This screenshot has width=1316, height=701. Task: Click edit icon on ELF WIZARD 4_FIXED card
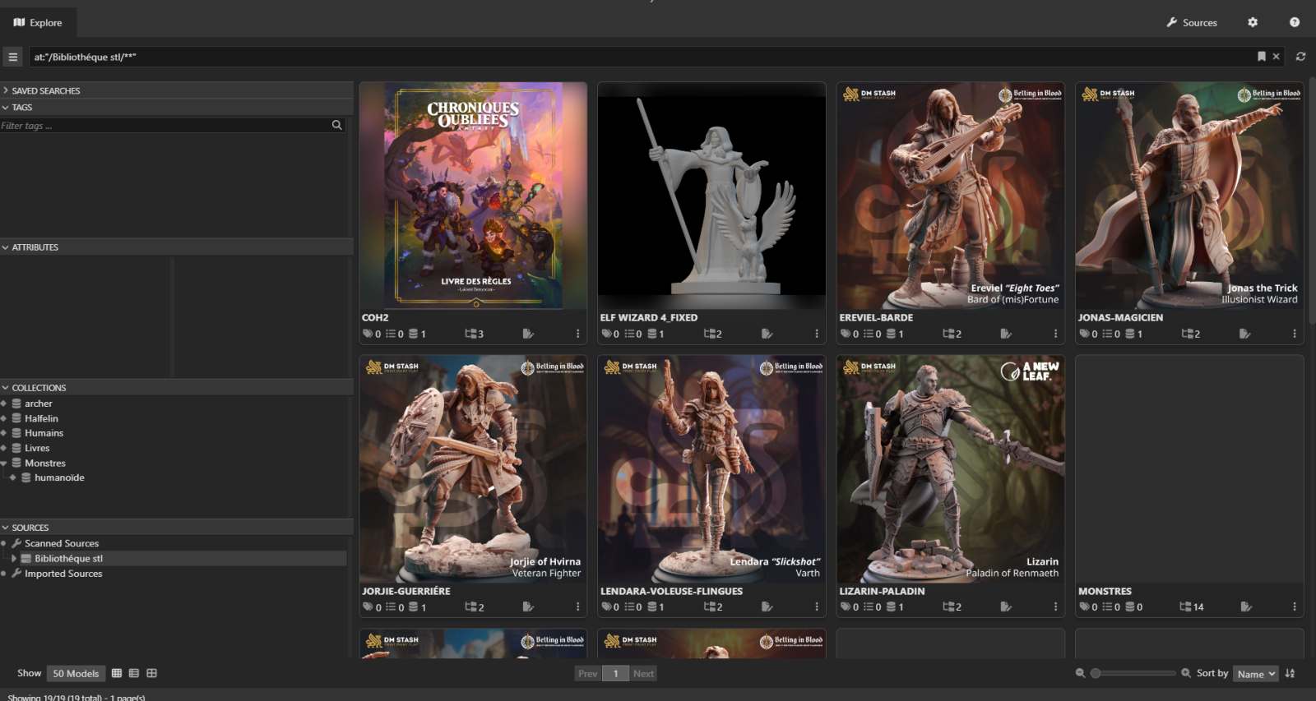(x=767, y=334)
